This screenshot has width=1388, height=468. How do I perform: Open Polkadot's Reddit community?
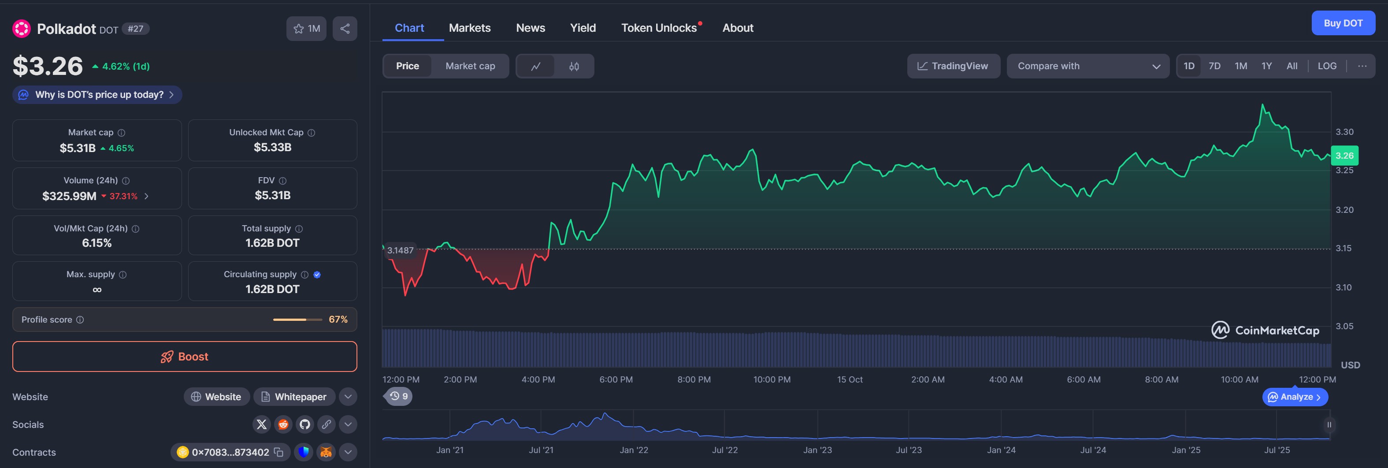[x=283, y=424]
